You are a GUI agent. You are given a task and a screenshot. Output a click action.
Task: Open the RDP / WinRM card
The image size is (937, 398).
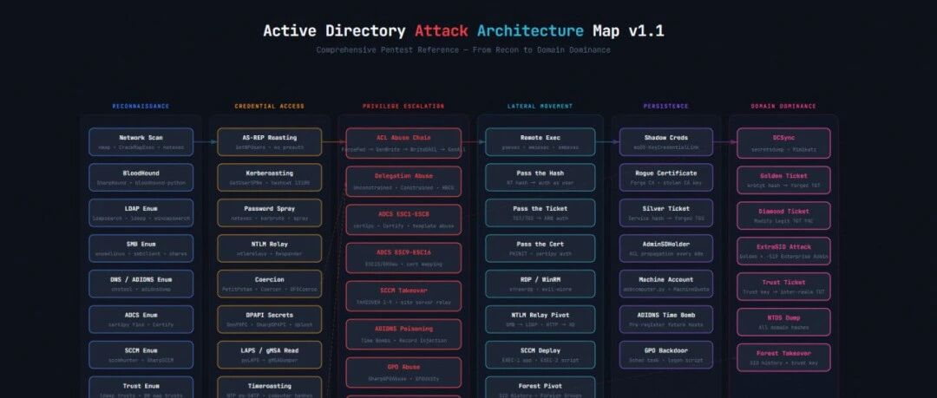click(x=541, y=284)
